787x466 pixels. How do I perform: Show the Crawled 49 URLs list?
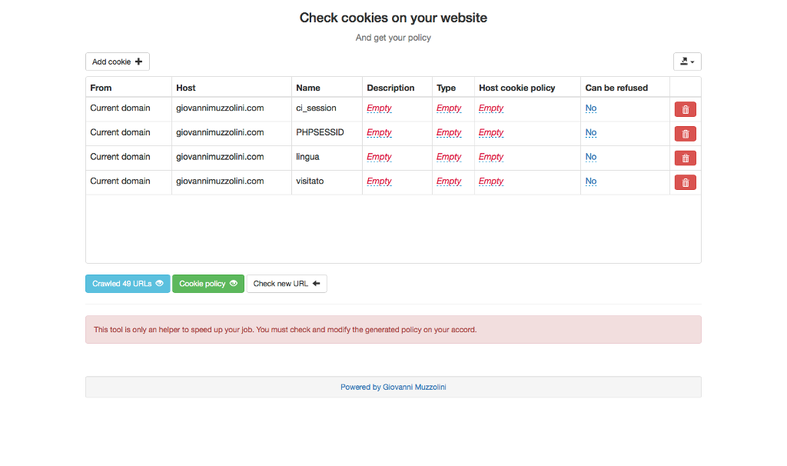click(x=128, y=284)
